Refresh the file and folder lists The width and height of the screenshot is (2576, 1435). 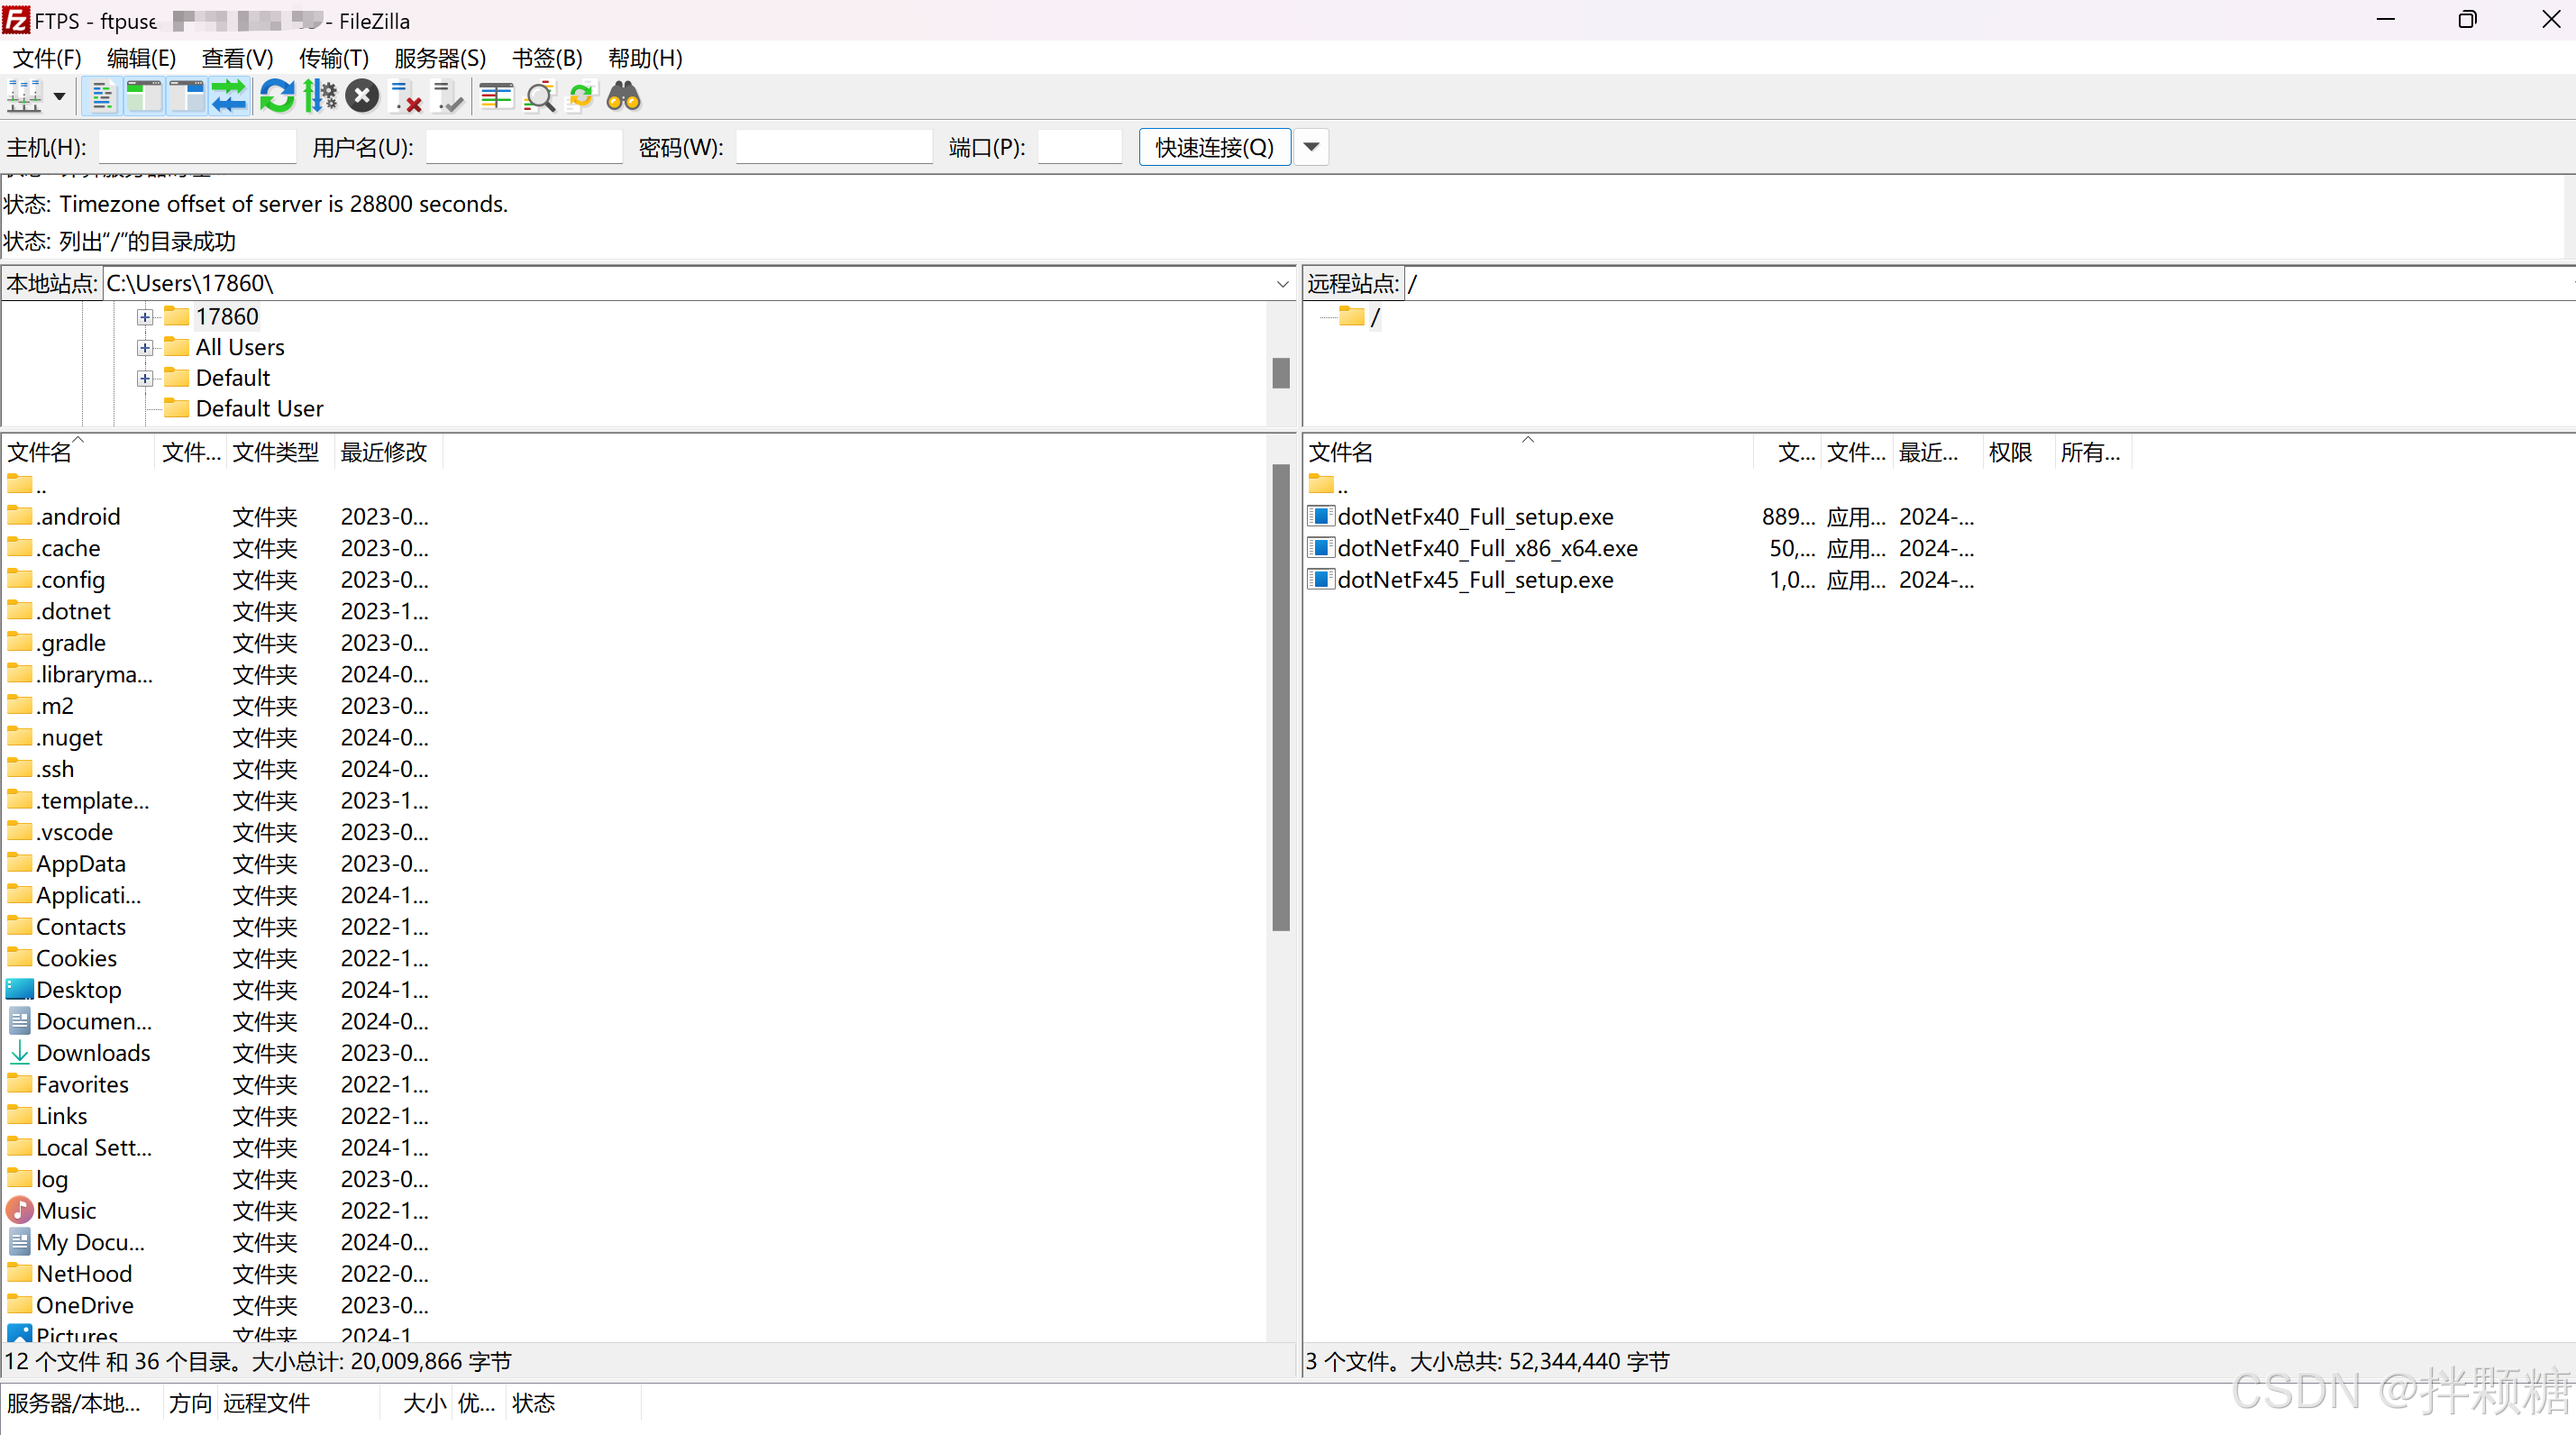[x=277, y=97]
